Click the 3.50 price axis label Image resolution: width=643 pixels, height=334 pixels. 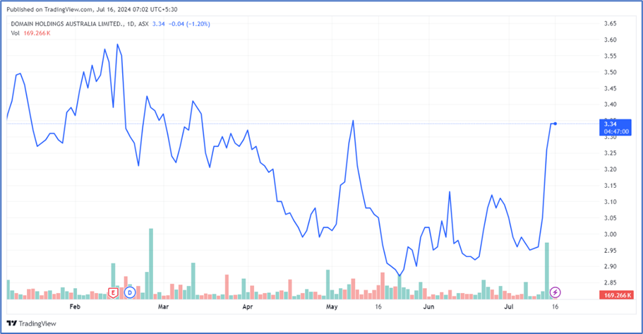[x=611, y=72]
